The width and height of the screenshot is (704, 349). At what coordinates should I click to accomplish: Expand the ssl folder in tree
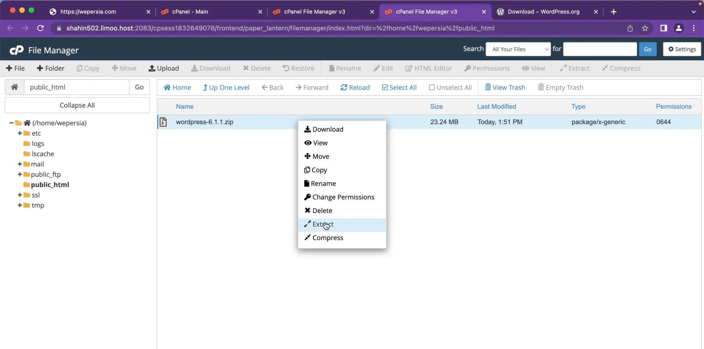pyautogui.click(x=20, y=195)
